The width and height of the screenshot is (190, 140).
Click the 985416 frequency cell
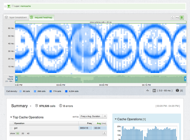(x=85, y=128)
